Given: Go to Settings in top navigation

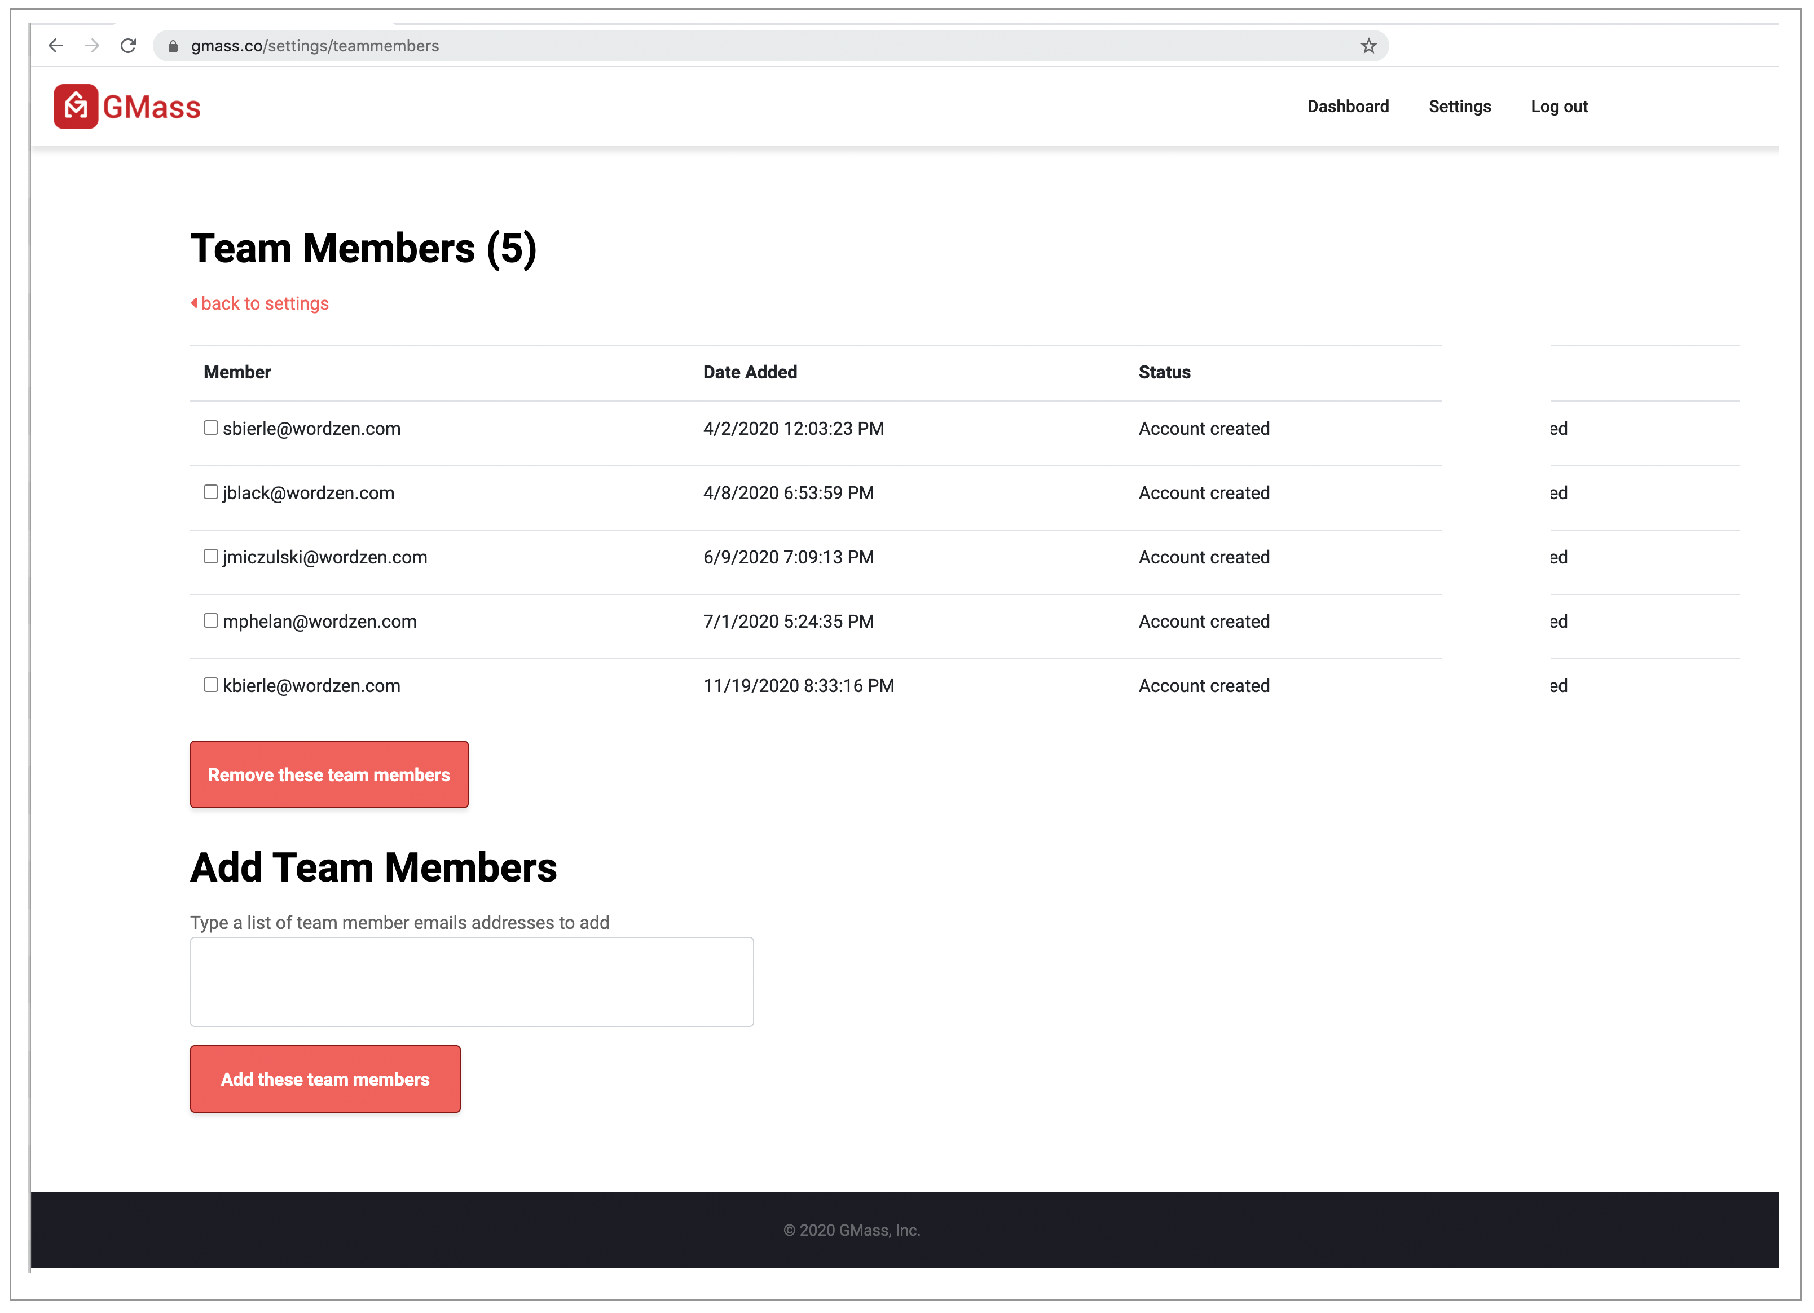Looking at the screenshot, I should click(x=1459, y=107).
